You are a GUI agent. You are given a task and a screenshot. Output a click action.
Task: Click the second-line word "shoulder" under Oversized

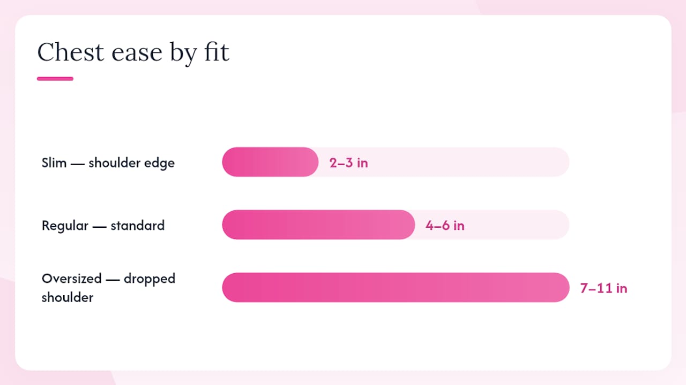pos(68,297)
